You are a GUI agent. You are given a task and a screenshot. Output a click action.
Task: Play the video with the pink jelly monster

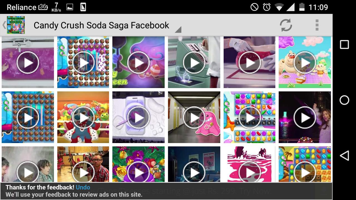point(194,117)
